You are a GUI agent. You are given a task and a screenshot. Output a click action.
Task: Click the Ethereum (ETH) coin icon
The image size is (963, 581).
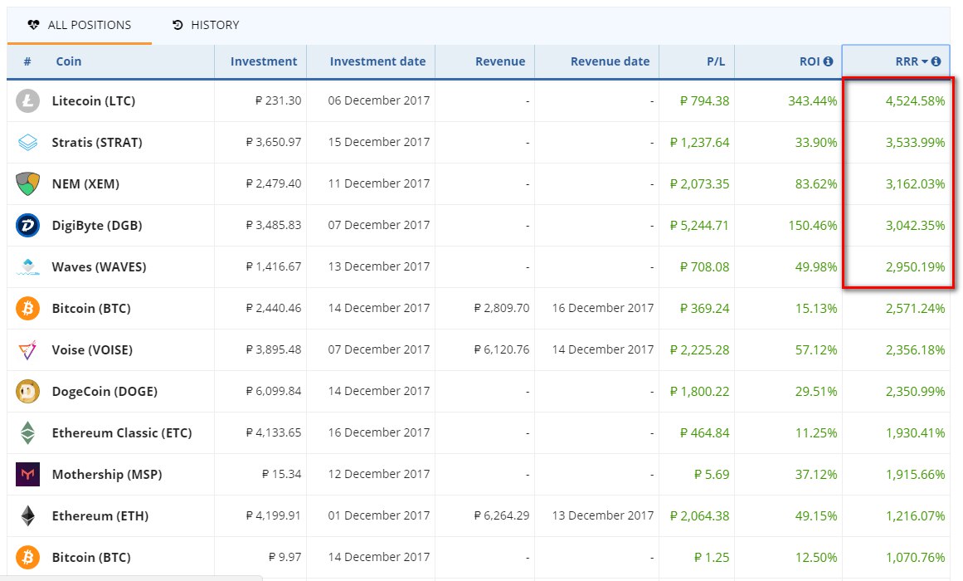click(x=27, y=515)
